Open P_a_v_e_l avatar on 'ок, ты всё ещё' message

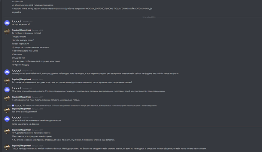[x=7, y=119]
